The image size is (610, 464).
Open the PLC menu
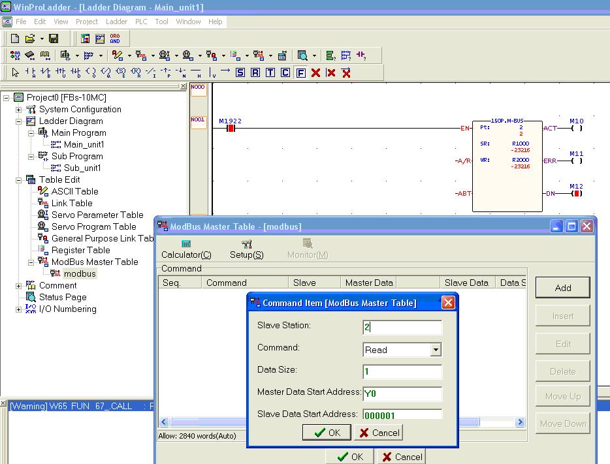pyautogui.click(x=141, y=22)
